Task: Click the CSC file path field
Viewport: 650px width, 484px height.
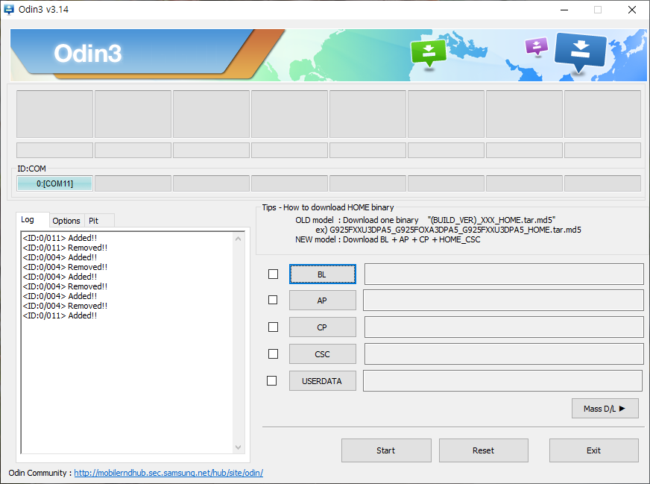Action: click(x=504, y=354)
